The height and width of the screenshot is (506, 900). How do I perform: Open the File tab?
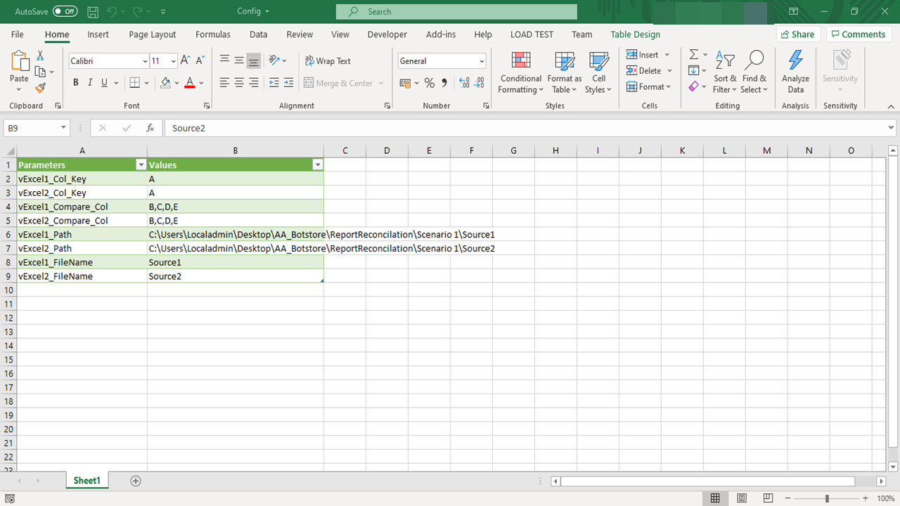click(x=18, y=34)
